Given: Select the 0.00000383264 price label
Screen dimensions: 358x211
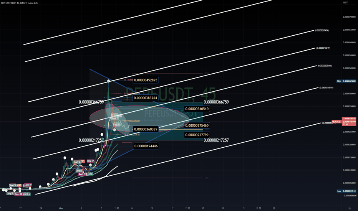Looking at the screenshot, I should pos(146,98).
